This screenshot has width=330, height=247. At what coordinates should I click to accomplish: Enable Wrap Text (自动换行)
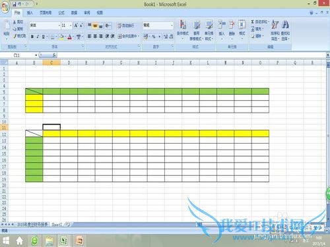click(x=125, y=26)
